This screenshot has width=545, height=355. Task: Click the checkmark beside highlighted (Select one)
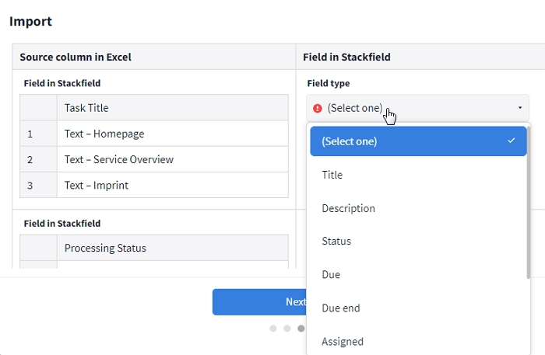(x=511, y=141)
